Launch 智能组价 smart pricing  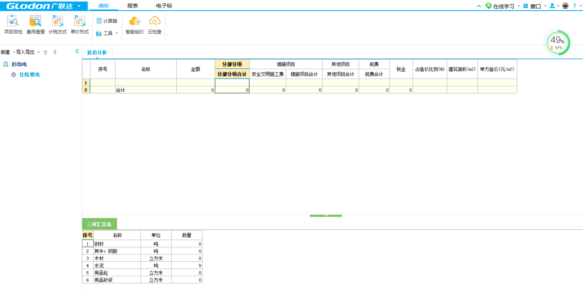(x=135, y=25)
